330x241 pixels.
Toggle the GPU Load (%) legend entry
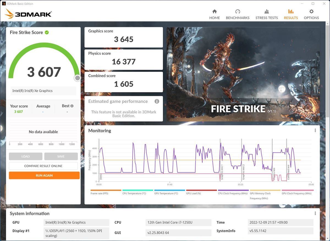(x=202, y=192)
